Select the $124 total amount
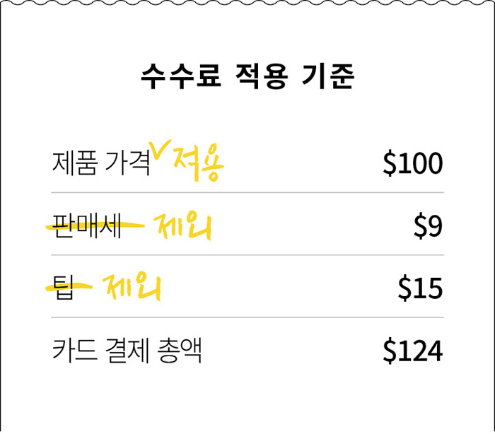Image resolution: width=495 pixels, height=434 pixels. 412,351
